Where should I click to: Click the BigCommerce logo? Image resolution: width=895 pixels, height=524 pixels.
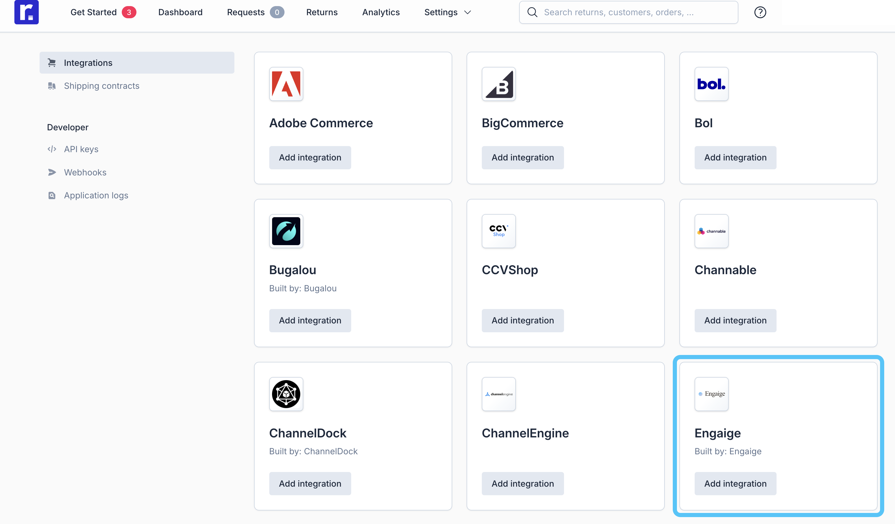tap(499, 84)
